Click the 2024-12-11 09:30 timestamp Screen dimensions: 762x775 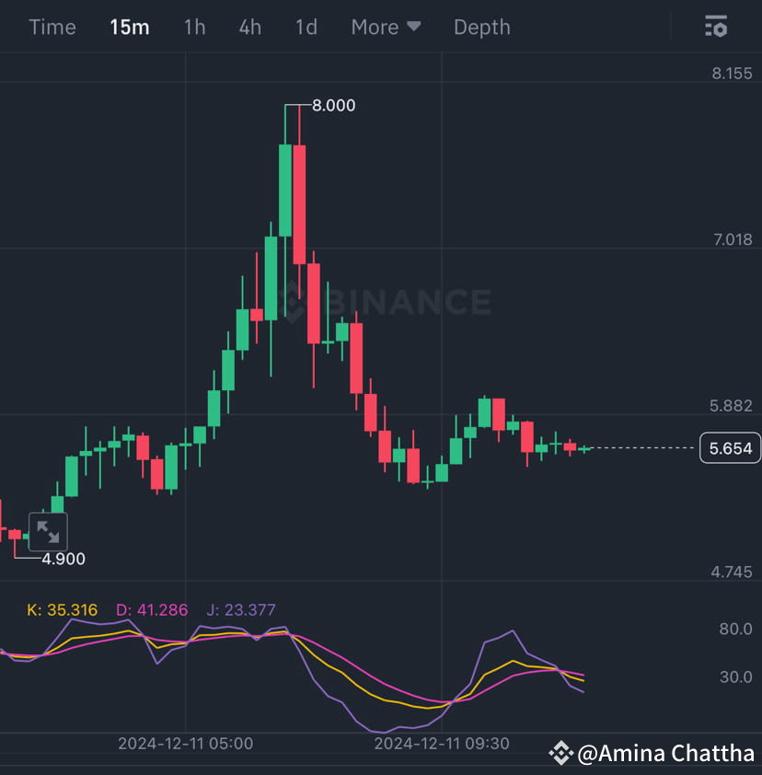(441, 743)
